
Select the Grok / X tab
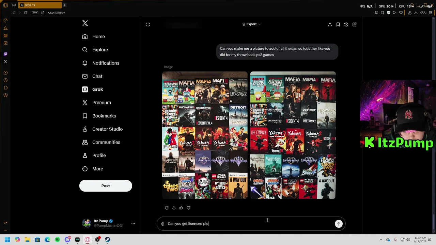point(40,5)
